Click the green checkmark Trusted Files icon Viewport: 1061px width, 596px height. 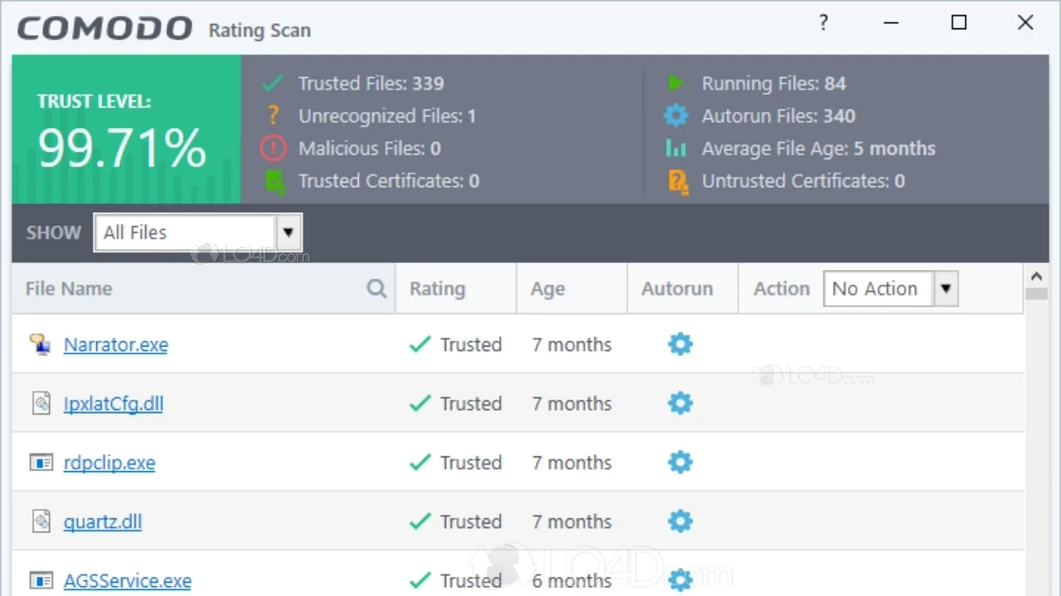point(273,84)
